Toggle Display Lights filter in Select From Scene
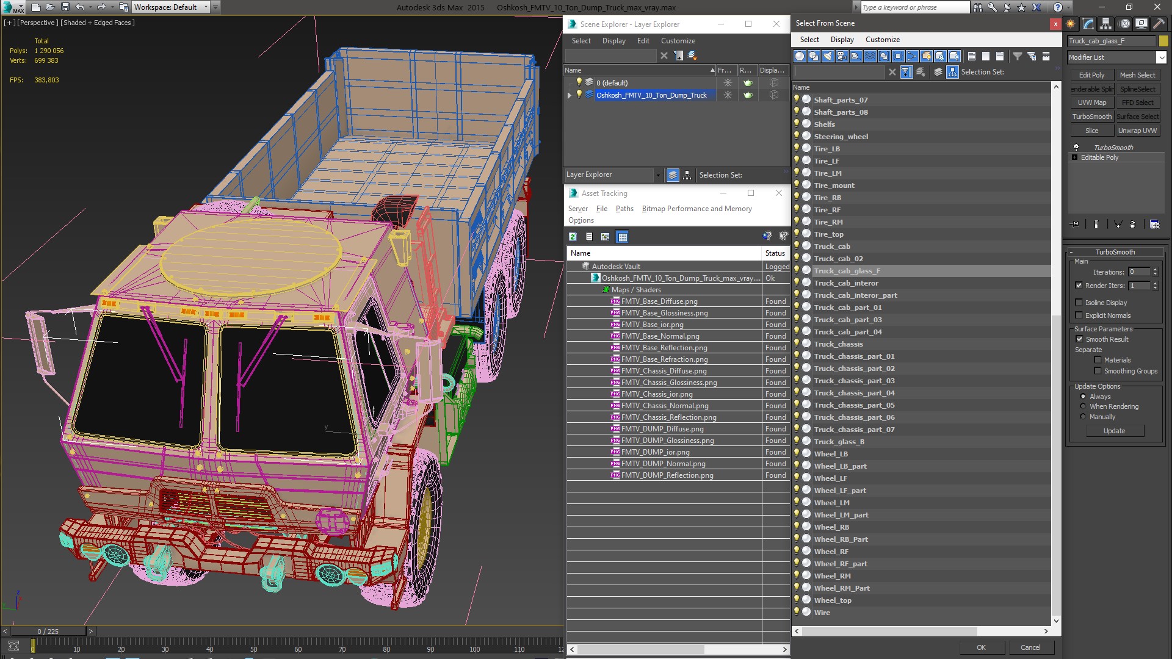Screen dimensions: 1172x659 click(828, 56)
